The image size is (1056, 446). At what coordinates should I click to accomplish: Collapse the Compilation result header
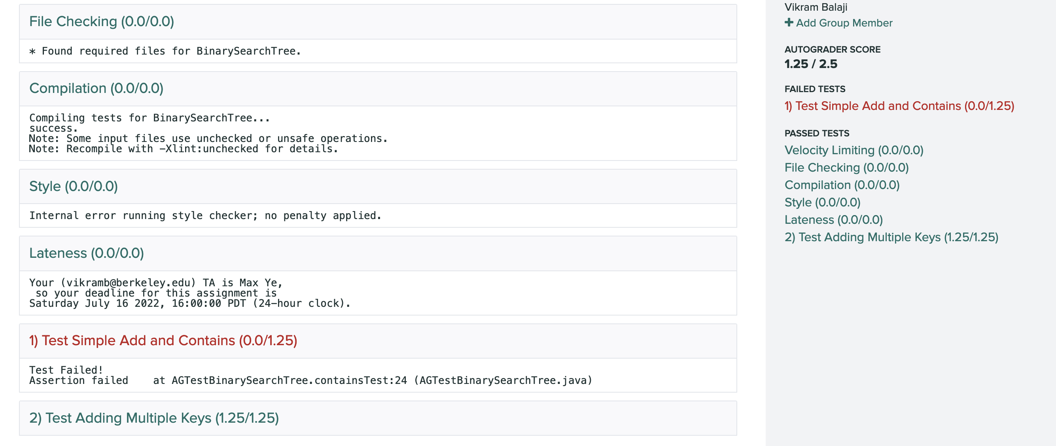click(96, 89)
